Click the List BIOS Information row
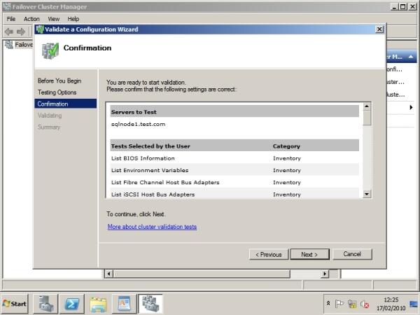The height and width of the screenshot is (315, 420). (234, 158)
